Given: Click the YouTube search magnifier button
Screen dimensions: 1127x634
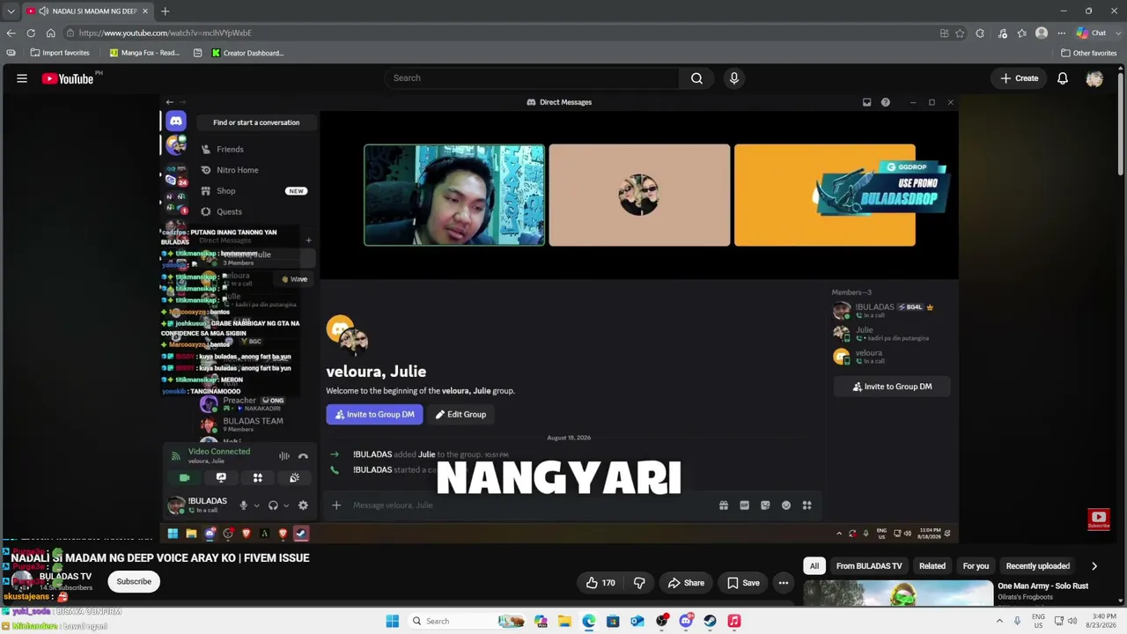Looking at the screenshot, I should click(696, 78).
